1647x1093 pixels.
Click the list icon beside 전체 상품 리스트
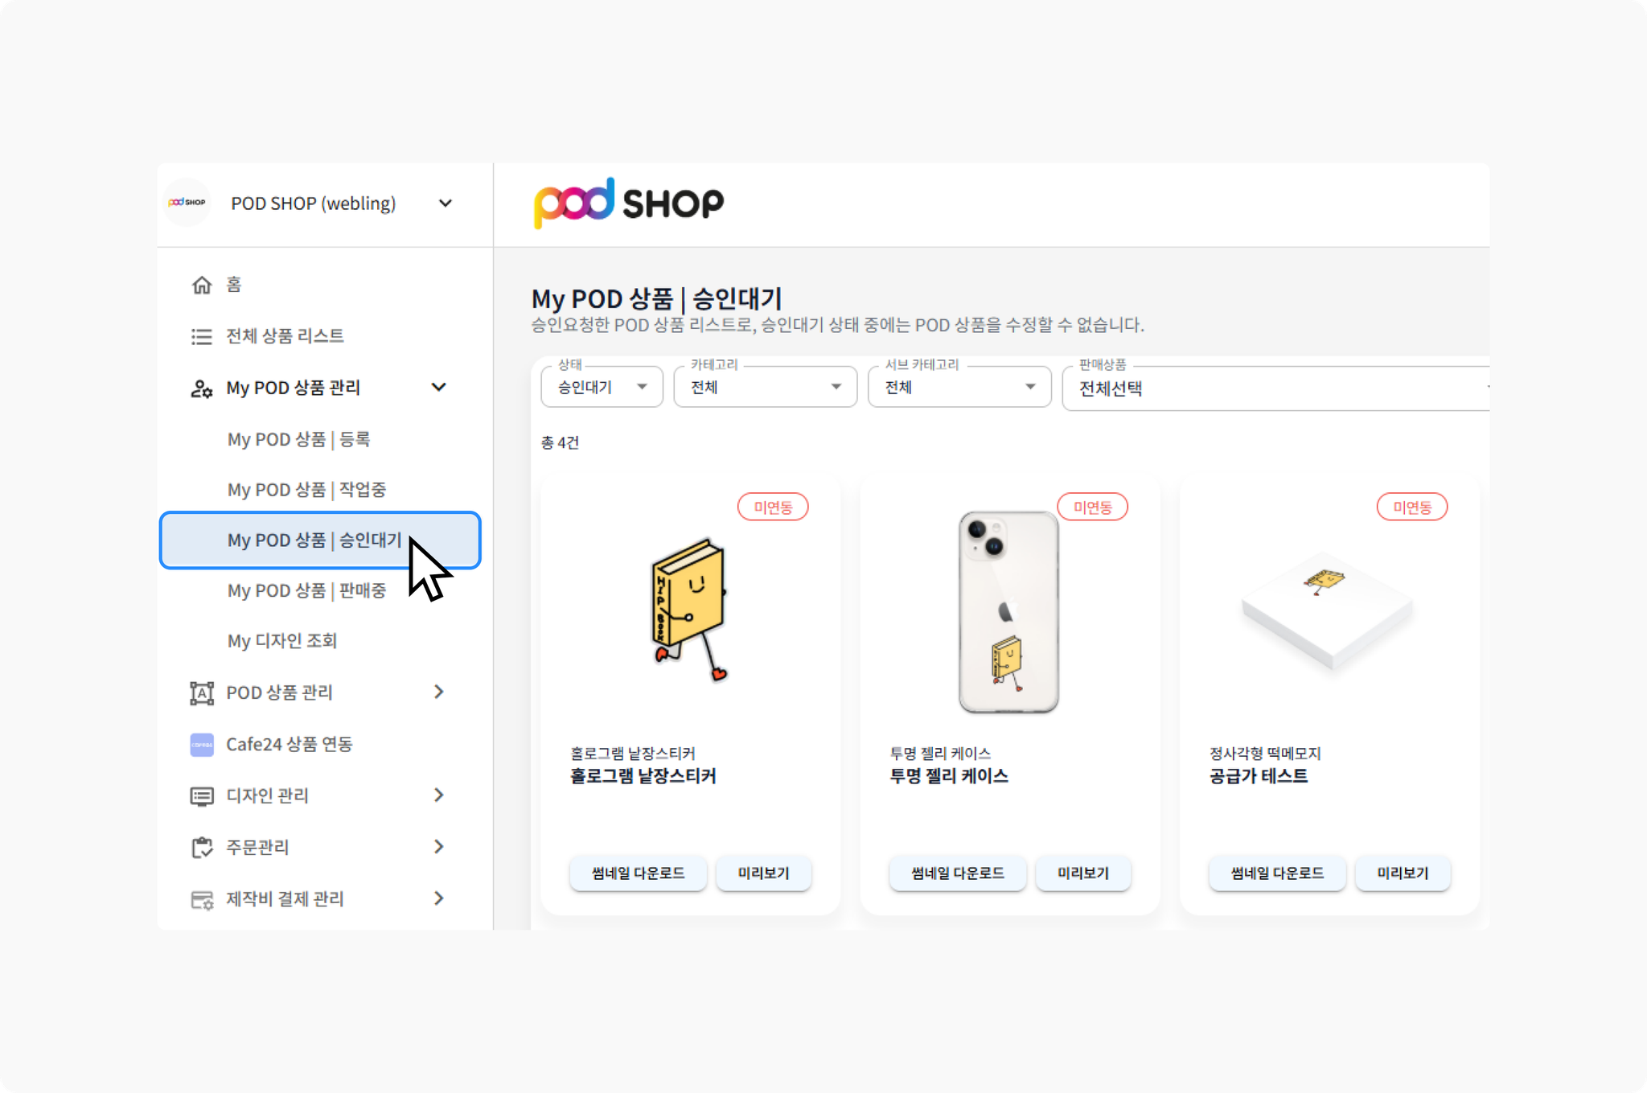(x=202, y=336)
